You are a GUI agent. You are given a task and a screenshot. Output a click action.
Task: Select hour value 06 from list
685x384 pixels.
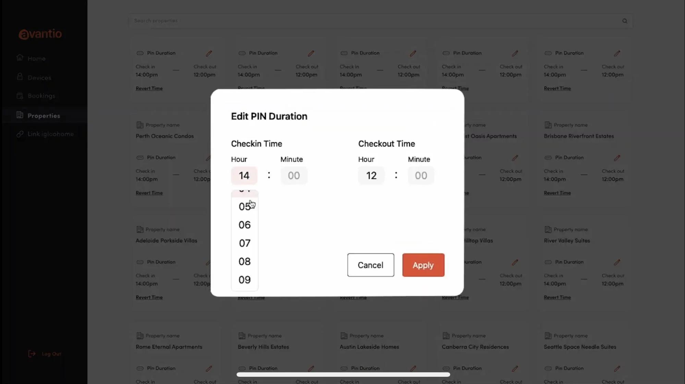tap(245, 224)
